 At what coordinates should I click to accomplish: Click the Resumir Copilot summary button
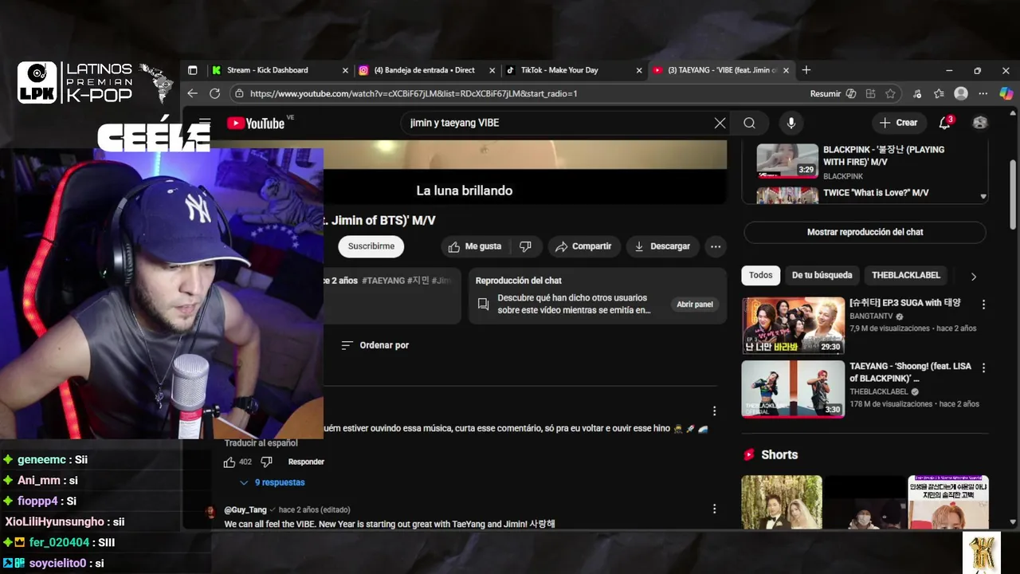(833, 93)
